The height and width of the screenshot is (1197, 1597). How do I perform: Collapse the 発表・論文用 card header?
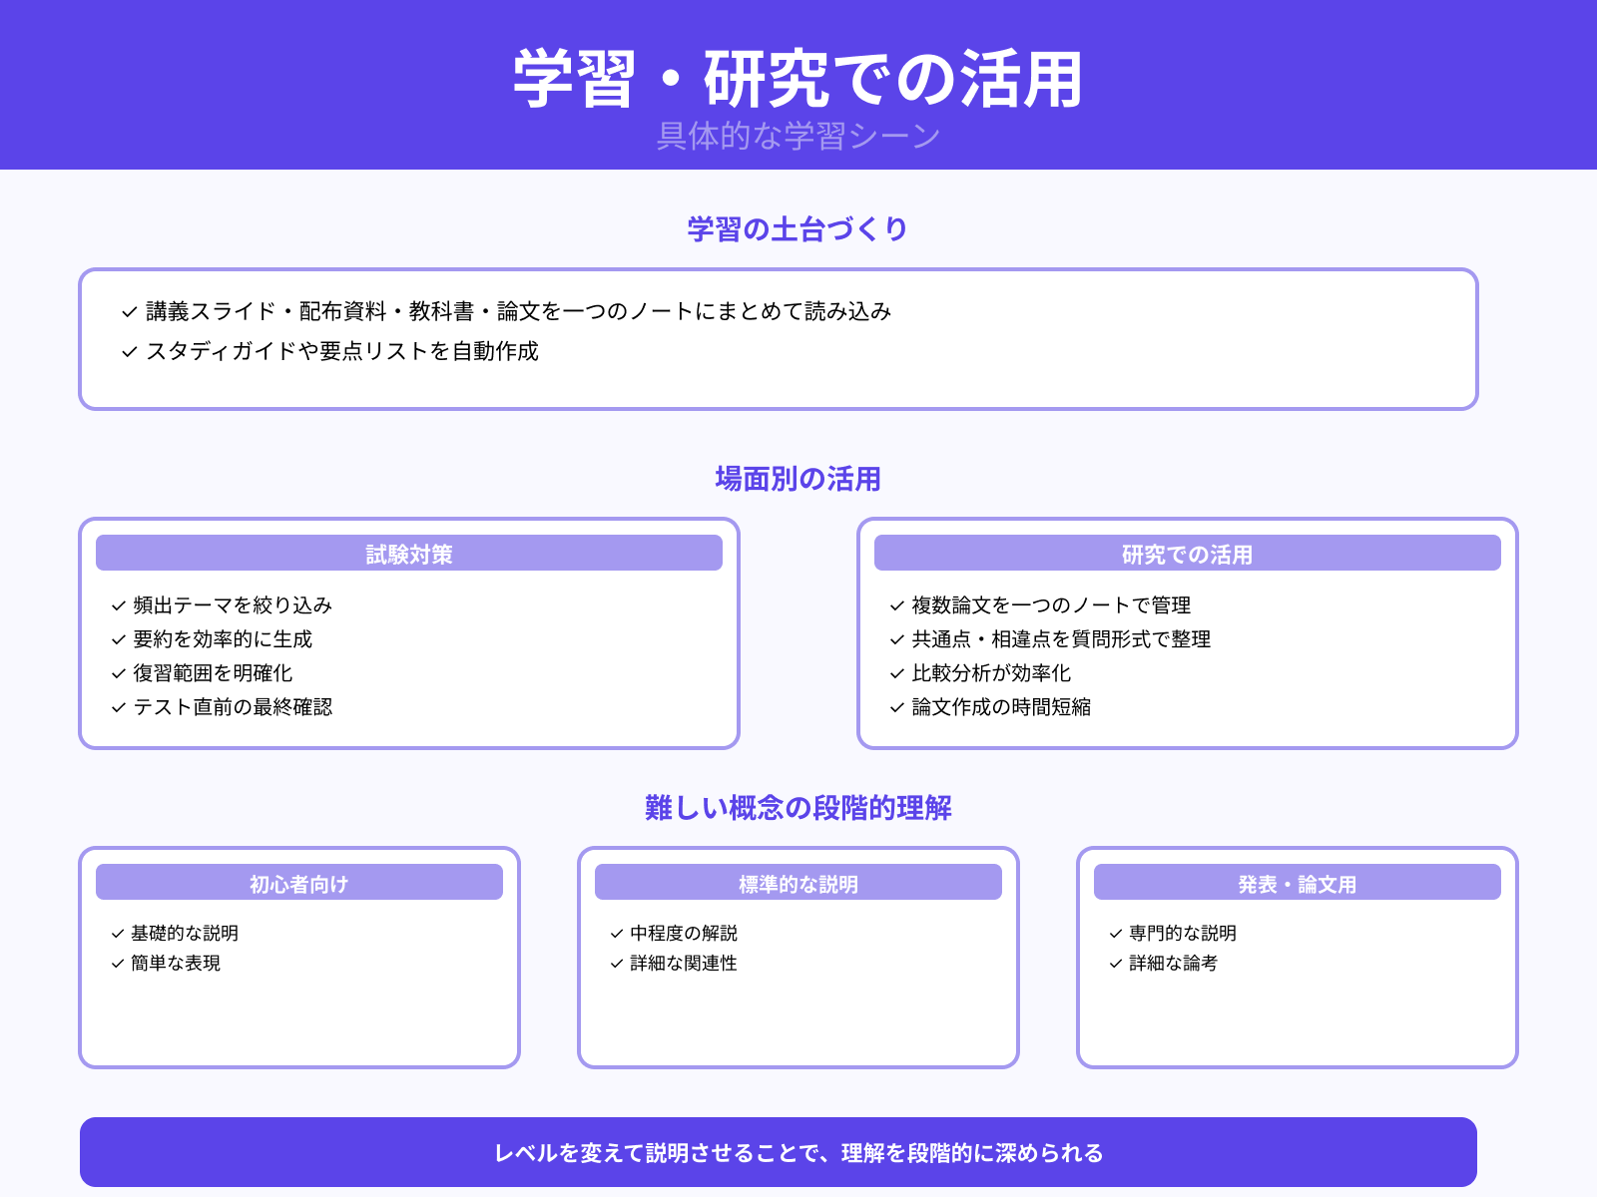tap(1296, 882)
